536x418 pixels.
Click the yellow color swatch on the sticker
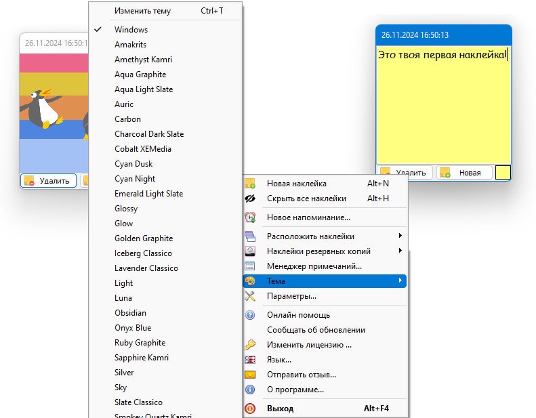click(x=503, y=172)
